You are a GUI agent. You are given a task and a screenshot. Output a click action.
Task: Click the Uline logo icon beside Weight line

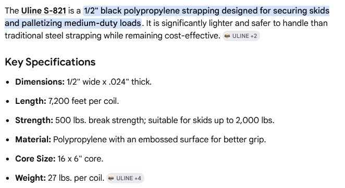coord(111,178)
